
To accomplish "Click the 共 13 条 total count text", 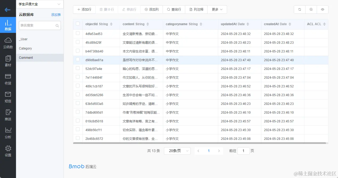I will point(154,151).
